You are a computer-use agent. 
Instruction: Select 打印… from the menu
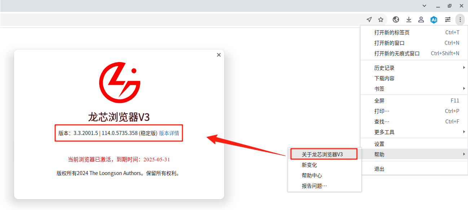pos(414,111)
